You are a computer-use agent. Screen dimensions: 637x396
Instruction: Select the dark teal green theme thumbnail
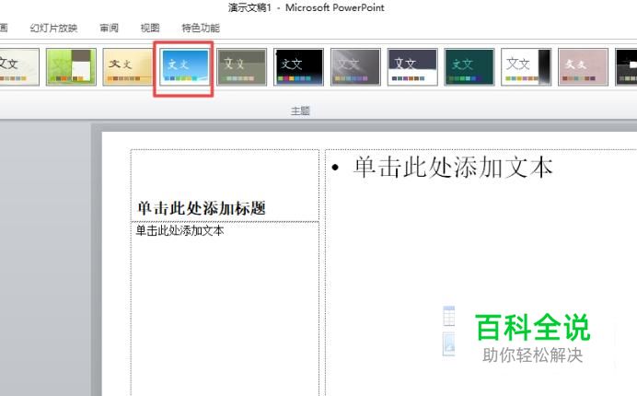click(469, 67)
